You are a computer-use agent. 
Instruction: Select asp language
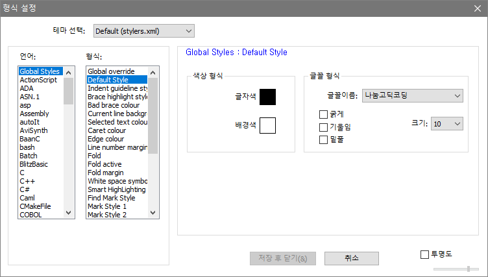coord(41,105)
